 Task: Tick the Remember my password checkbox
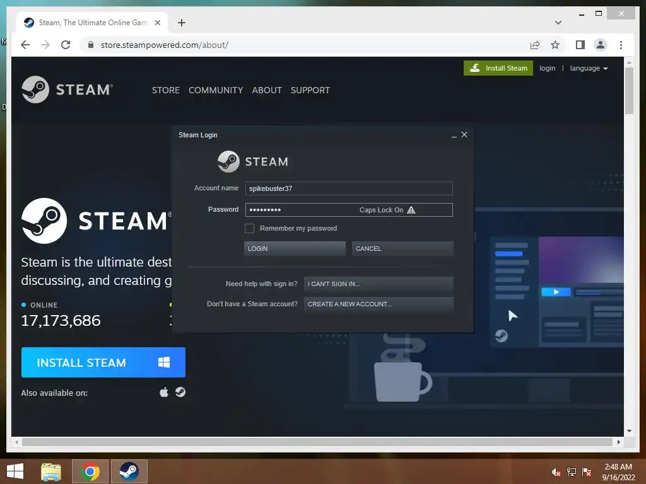[249, 228]
